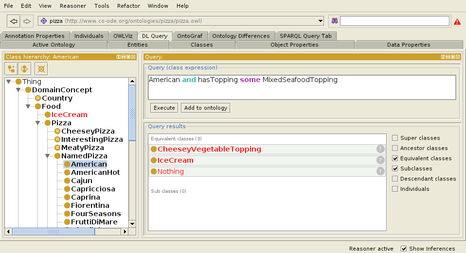Toggle the Show Inferences checkbox
This screenshot has height=253, width=466.
tap(404, 249)
